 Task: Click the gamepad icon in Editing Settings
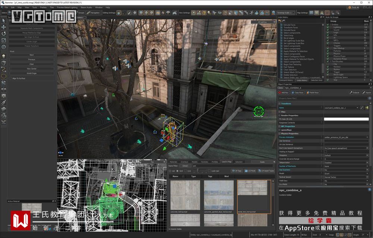[175, 13]
